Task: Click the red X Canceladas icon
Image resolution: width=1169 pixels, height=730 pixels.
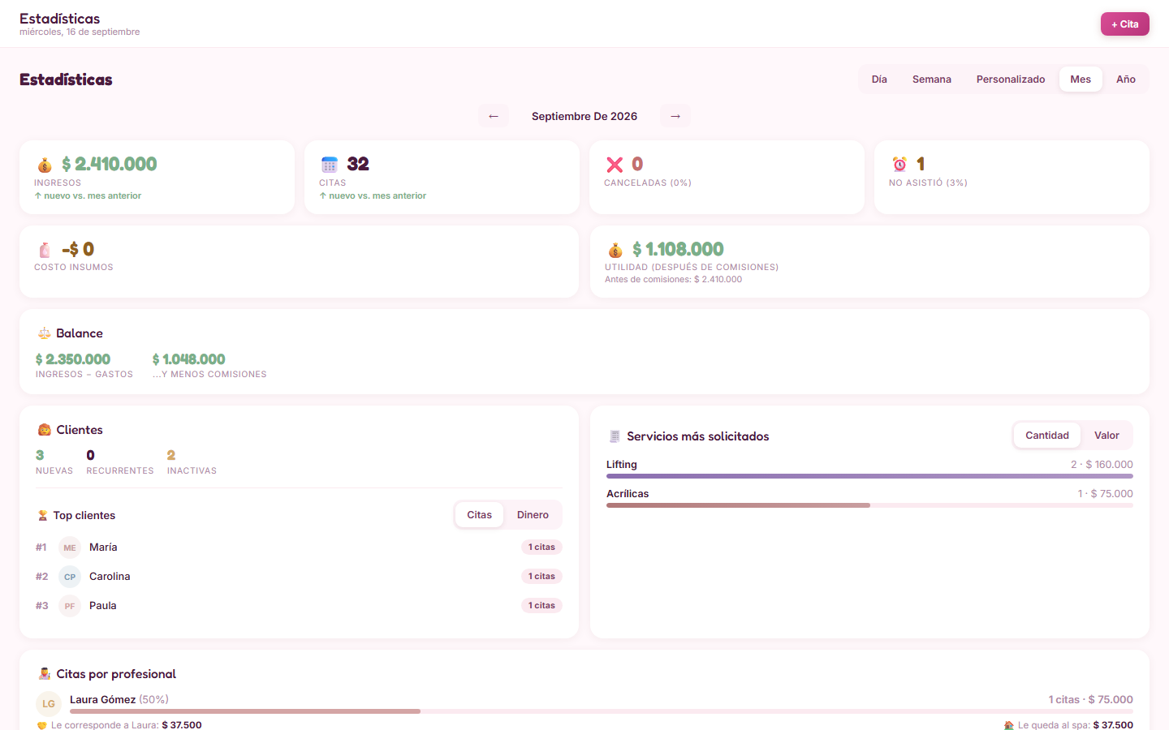Action: tap(615, 165)
